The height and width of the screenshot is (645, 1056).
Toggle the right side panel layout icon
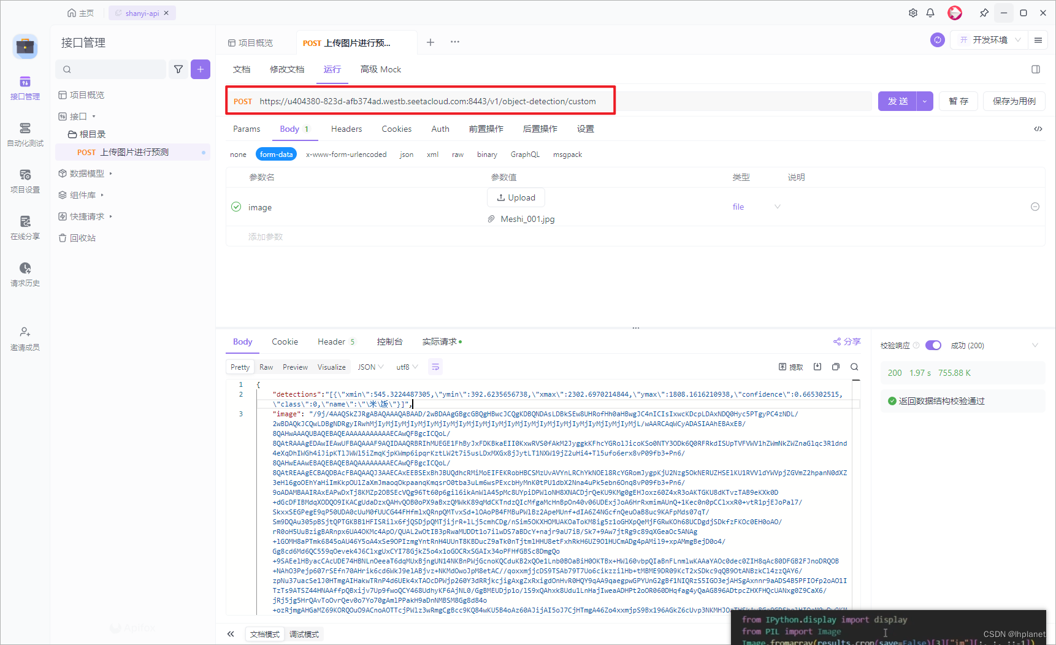pyautogui.click(x=1036, y=69)
